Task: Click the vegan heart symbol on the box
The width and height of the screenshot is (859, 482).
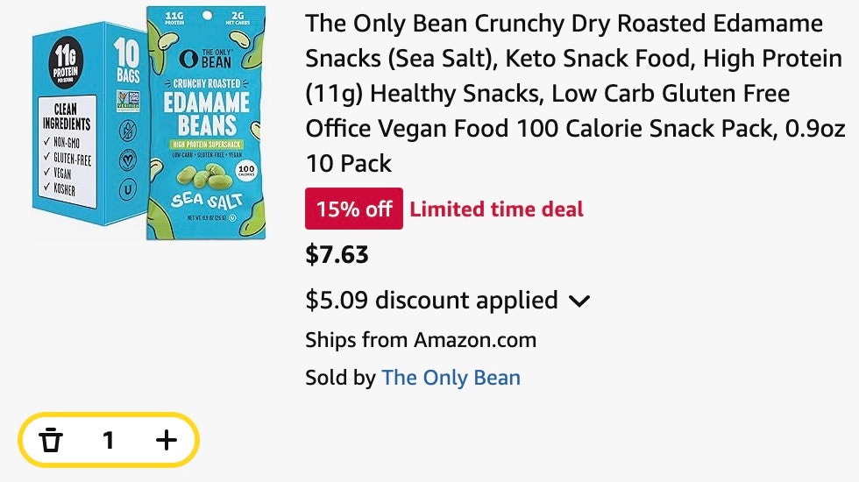Action: pyautogui.click(x=128, y=160)
